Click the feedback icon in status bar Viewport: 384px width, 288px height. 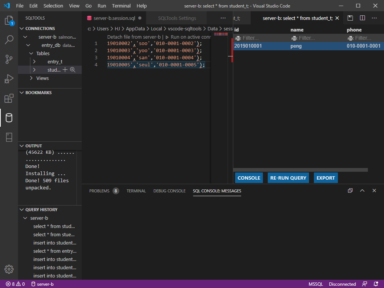coord(364,284)
